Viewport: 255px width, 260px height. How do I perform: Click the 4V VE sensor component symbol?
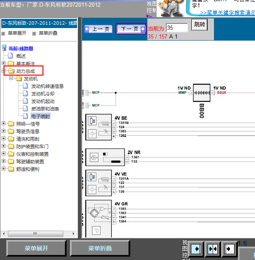click(x=98, y=183)
